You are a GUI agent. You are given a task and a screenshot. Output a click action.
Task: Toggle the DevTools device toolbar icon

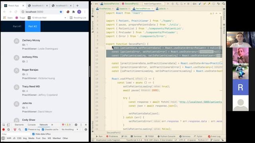point(8,125)
